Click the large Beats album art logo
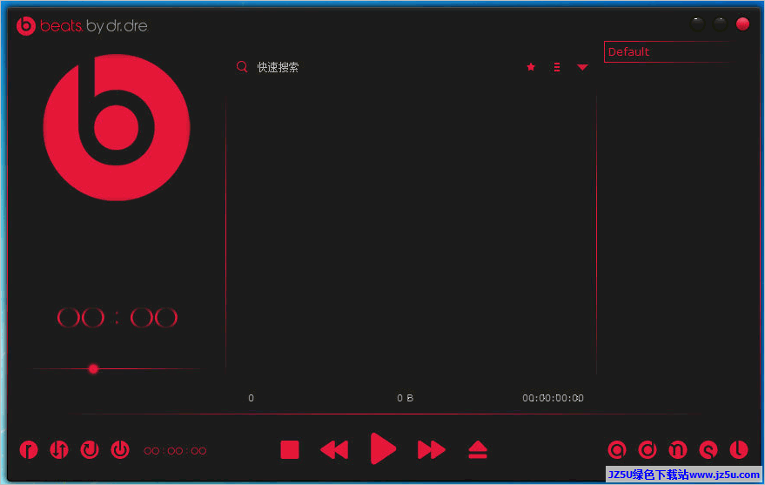 pos(117,127)
